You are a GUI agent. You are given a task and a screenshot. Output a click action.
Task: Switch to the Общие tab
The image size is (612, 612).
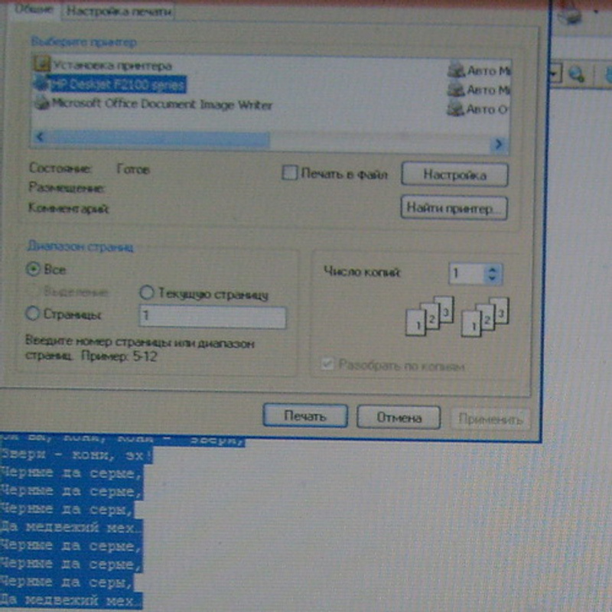[33, 8]
